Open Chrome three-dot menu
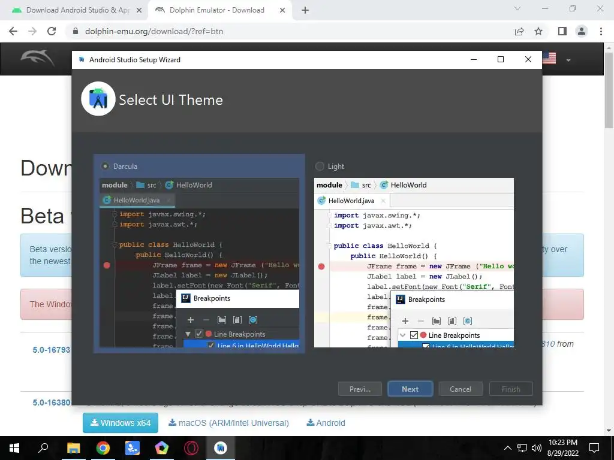 point(601,31)
